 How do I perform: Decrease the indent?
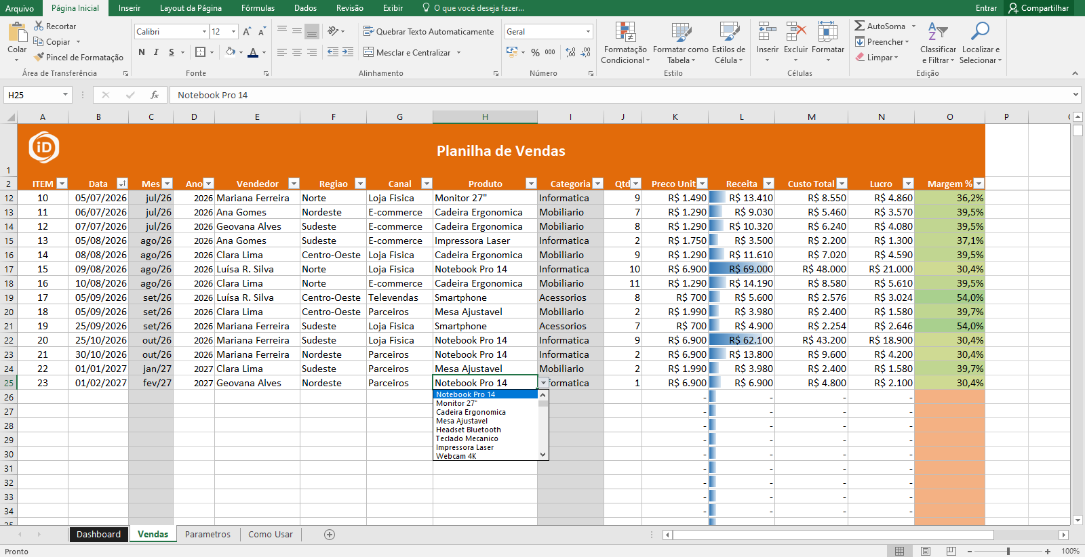tap(333, 52)
